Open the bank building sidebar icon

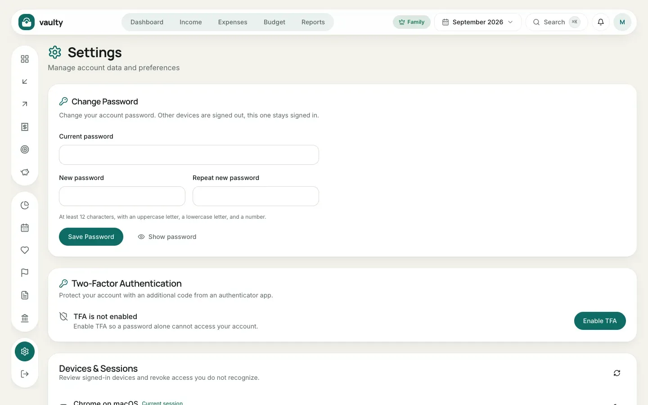click(25, 318)
